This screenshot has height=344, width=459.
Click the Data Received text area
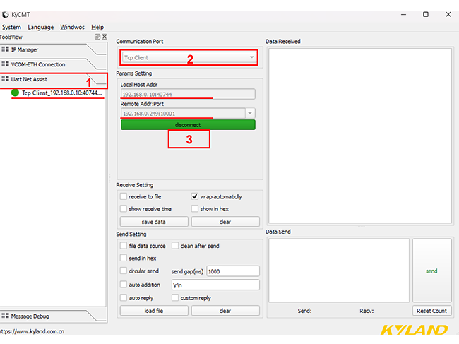tap(360, 136)
